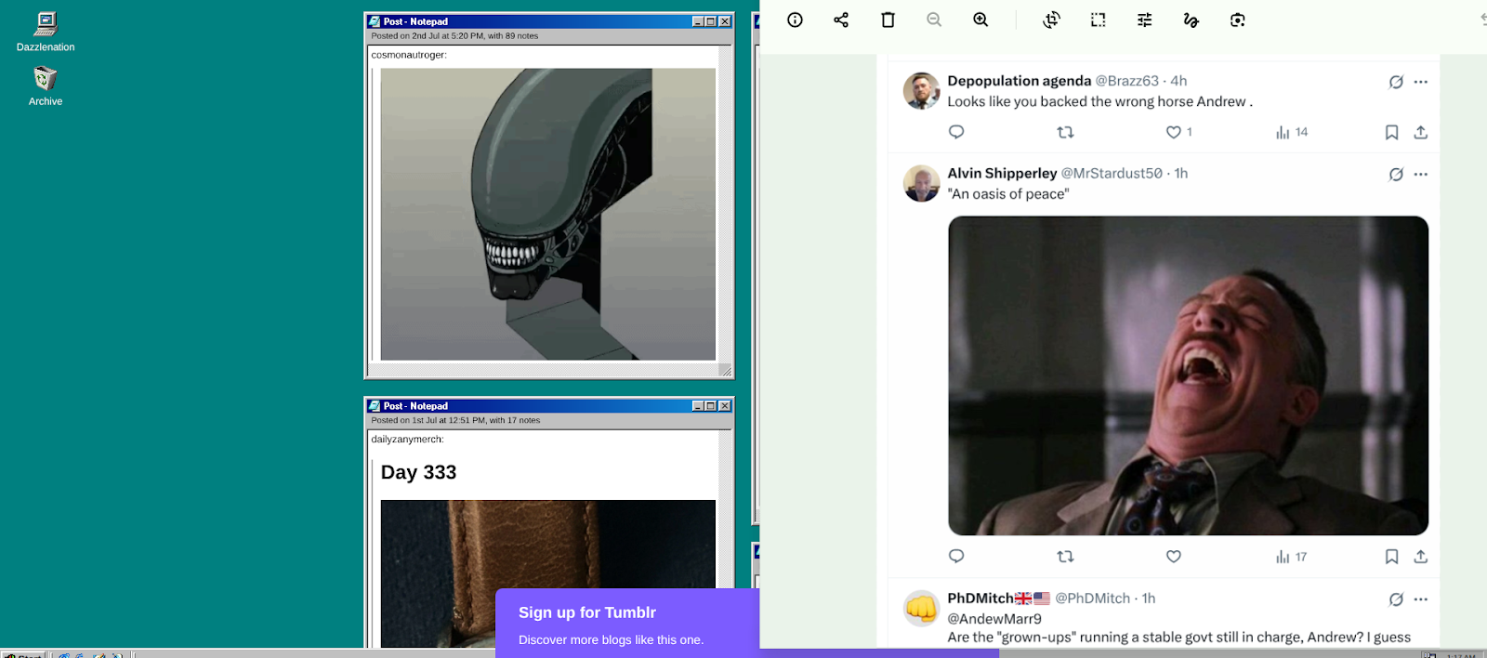Viewport: 1487px width, 658px height.
Task: Click the "An oasis of peace" tweet text
Action: tap(1008, 193)
